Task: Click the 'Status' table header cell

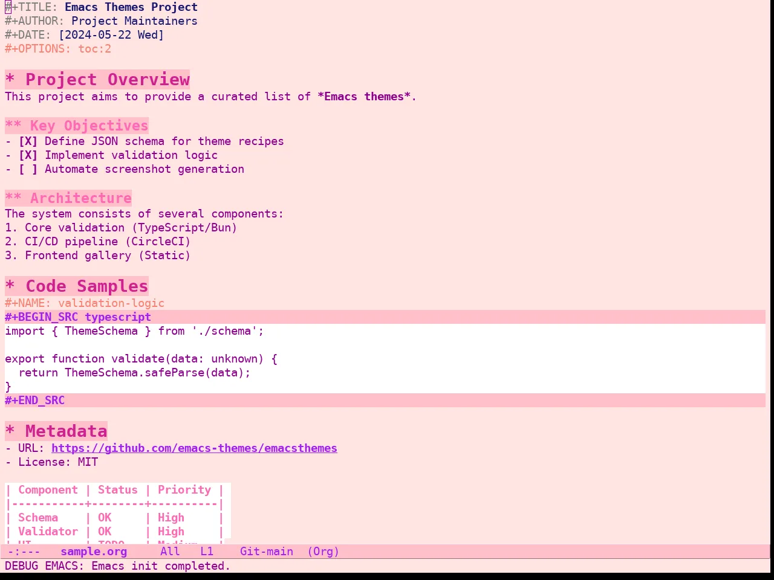Action: 118,490
